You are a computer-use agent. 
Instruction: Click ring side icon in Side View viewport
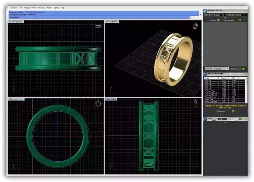195,103
